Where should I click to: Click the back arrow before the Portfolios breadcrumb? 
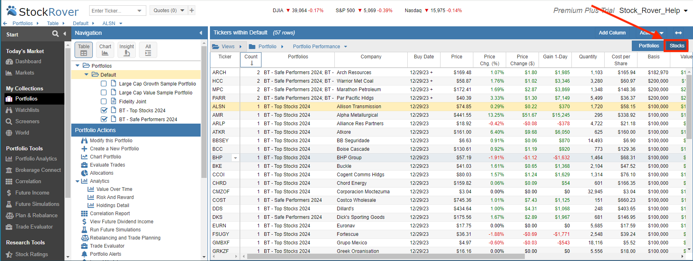coord(5,24)
